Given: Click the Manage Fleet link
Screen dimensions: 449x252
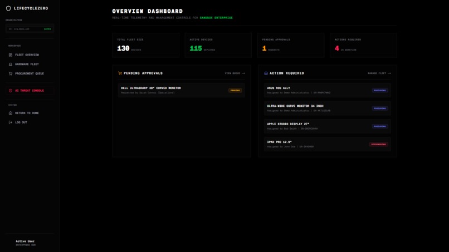Looking at the screenshot, I should tap(379, 73).
